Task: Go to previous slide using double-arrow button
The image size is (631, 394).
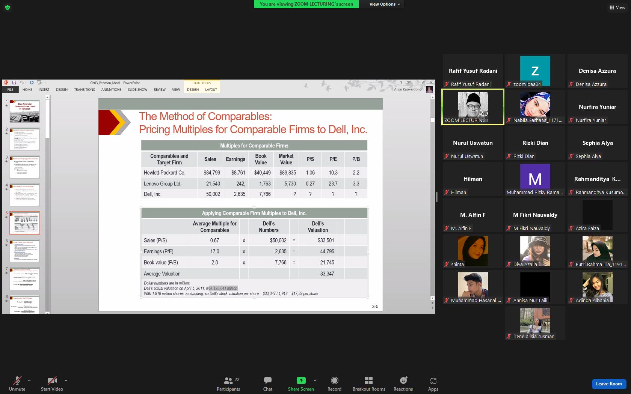Action: (432, 303)
